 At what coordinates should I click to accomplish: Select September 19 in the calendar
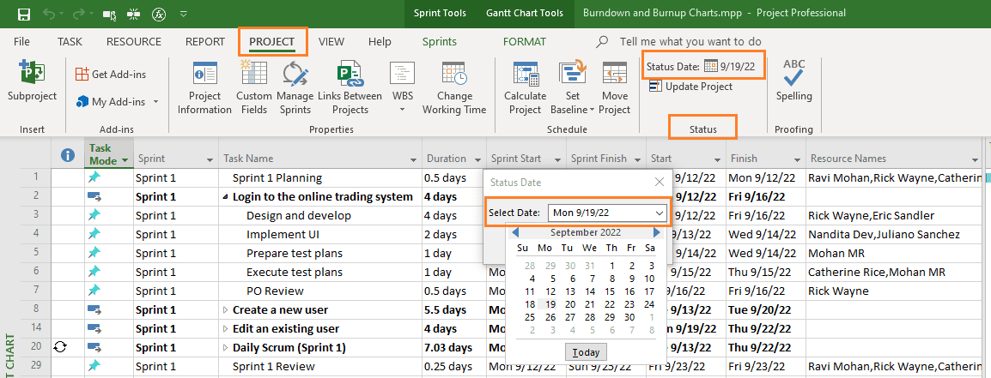pos(550,304)
